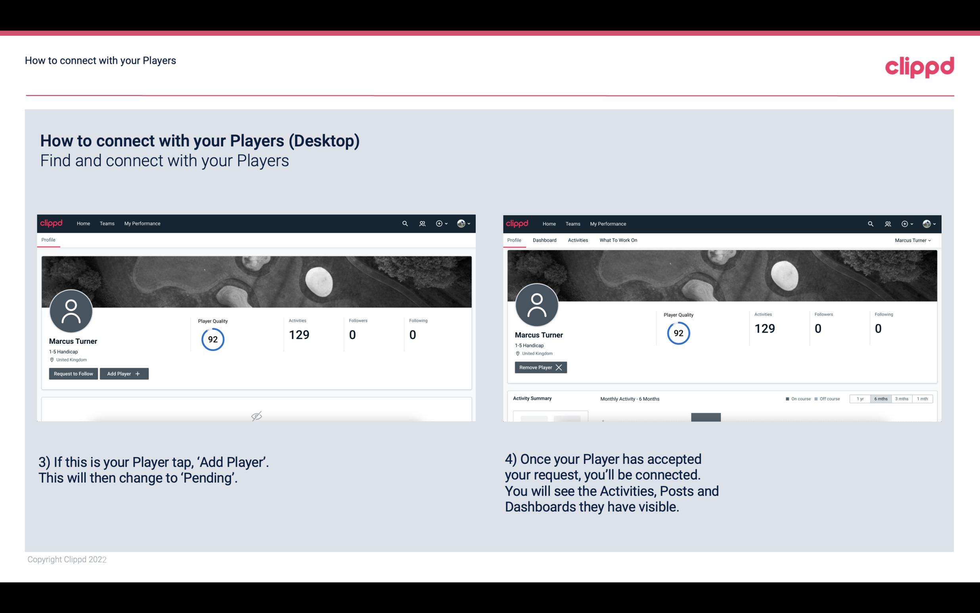Click the Activities count stat area
The height and width of the screenshot is (613, 980).
298,329
